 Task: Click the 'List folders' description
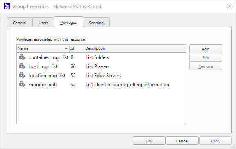tap(97, 57)
